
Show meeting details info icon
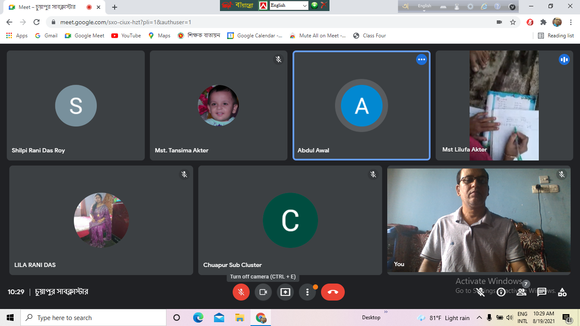click(501, 292)
